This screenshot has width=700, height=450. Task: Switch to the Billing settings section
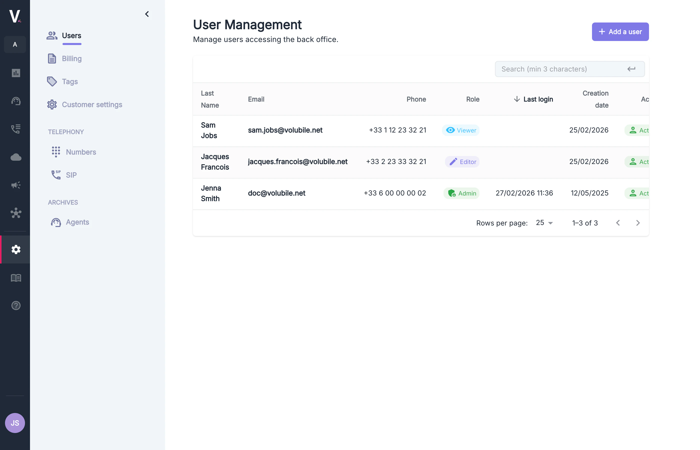tap(71, 58)
